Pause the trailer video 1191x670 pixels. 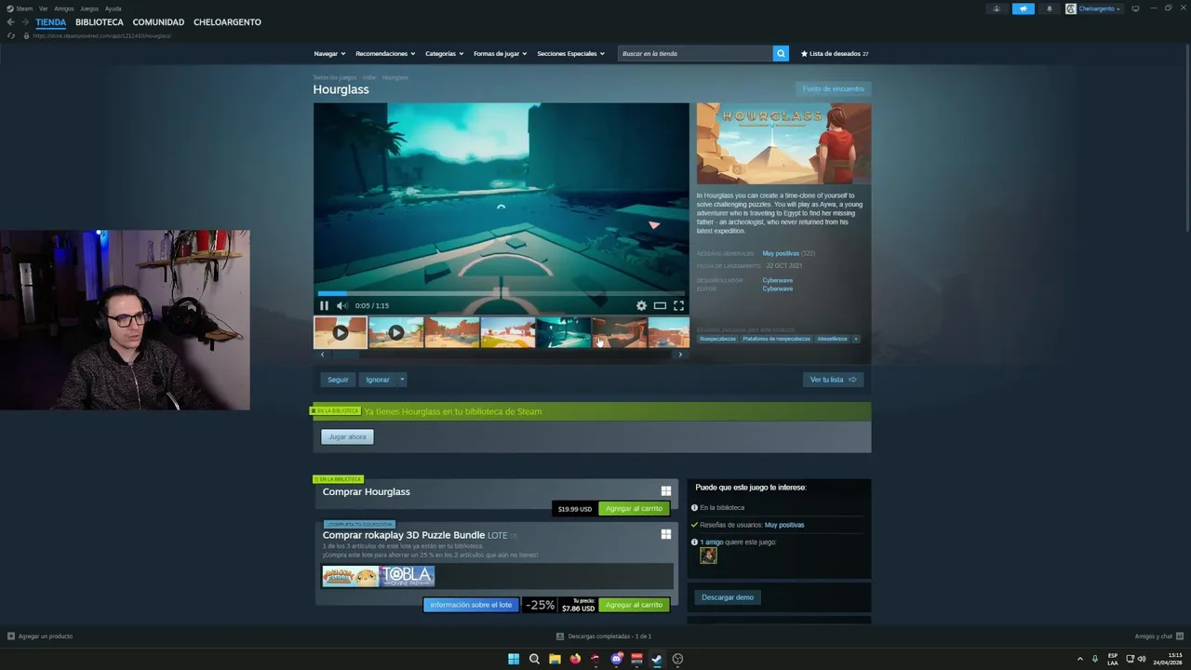324,305
